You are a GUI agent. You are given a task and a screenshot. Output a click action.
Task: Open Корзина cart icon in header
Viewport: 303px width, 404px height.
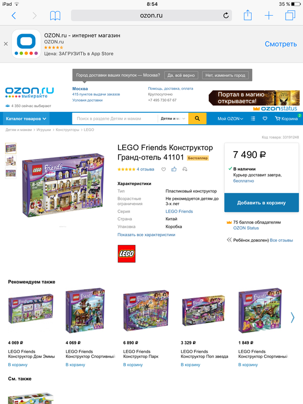(286, 119)
